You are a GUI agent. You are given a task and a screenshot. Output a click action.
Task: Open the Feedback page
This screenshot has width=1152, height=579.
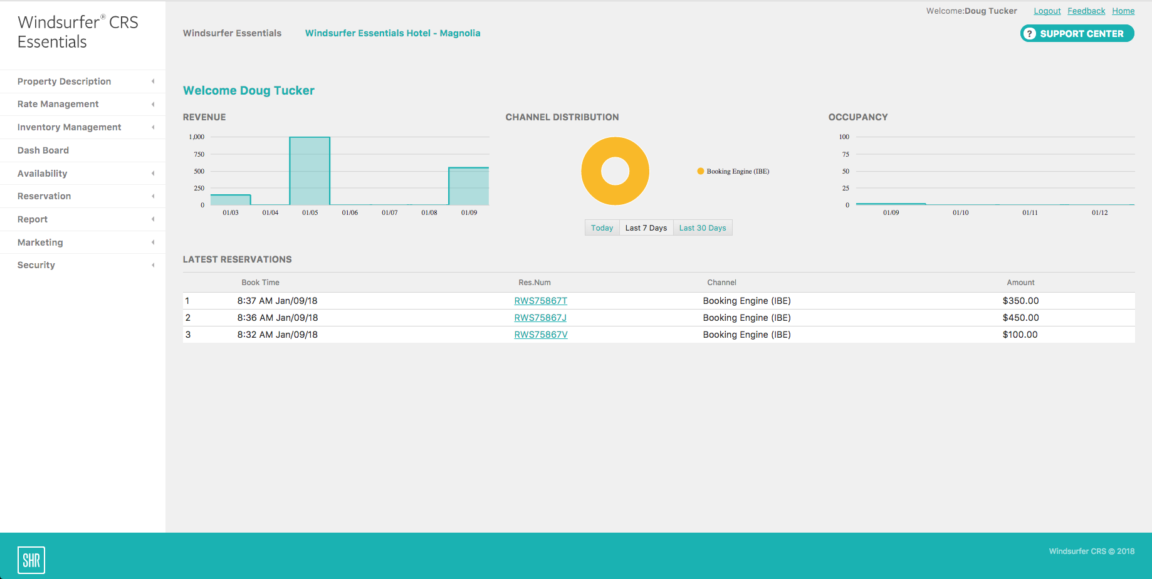coord(1086,11)
